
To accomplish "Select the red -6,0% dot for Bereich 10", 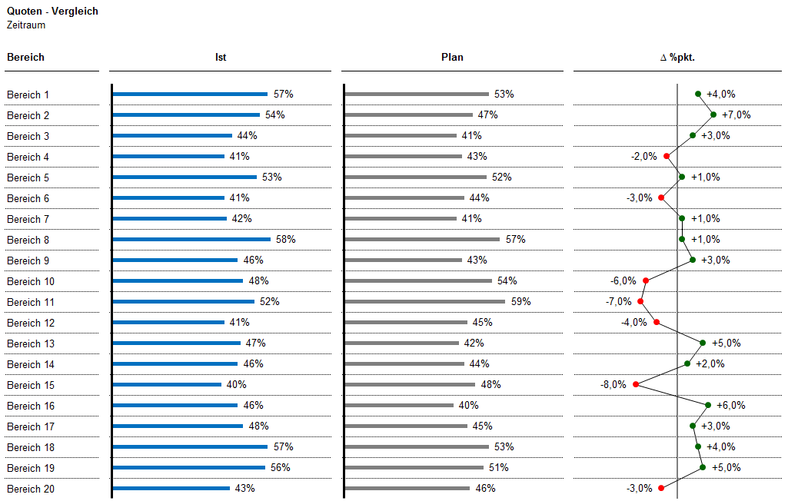I will click(646, 281).
